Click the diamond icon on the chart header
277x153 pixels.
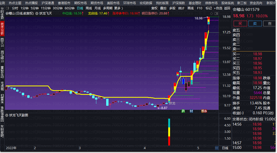212,13
